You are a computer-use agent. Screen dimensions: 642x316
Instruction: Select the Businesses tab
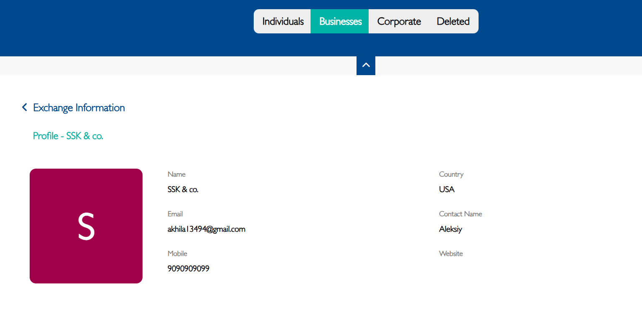(340, 21)
